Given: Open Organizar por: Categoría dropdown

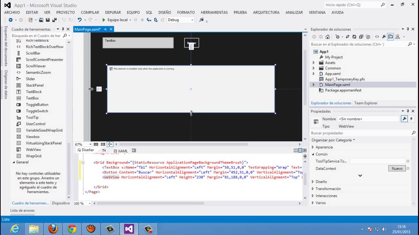Looking at the screenshot, I should pyautogui.click(x=333, y=140).
